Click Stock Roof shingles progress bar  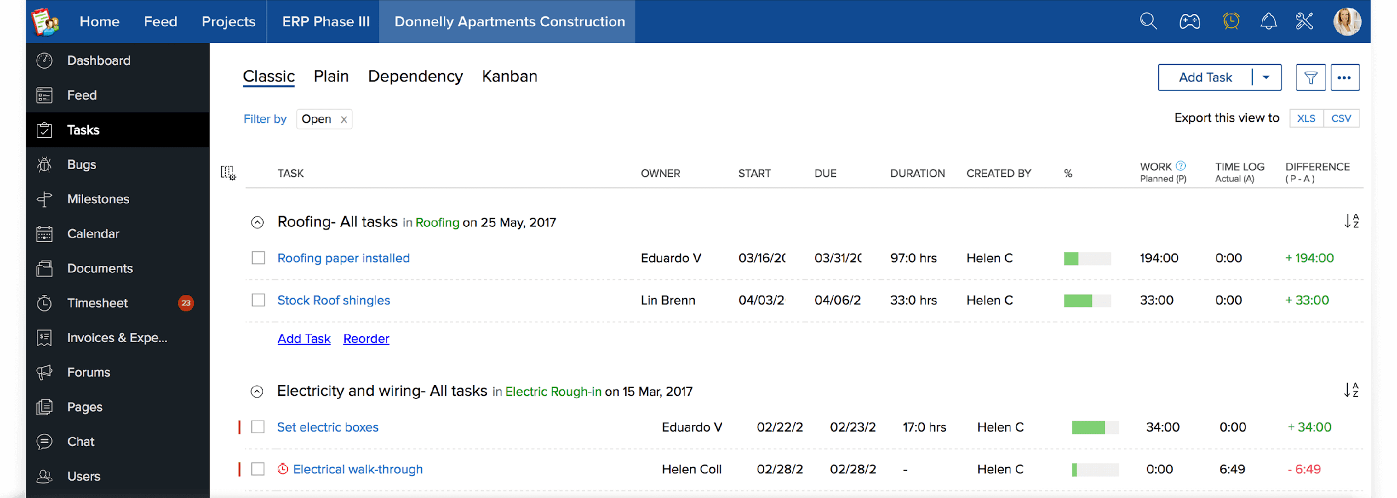tap(1087, 300)
